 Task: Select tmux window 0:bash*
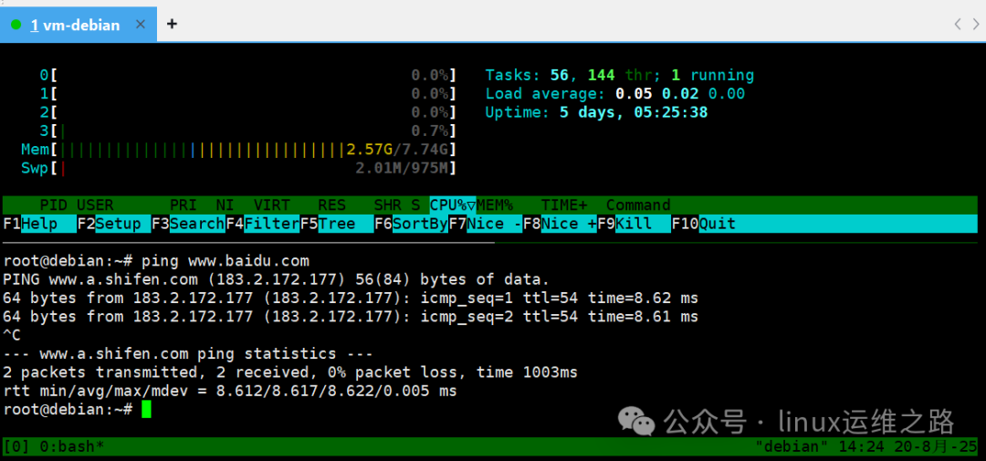point(72,446)
